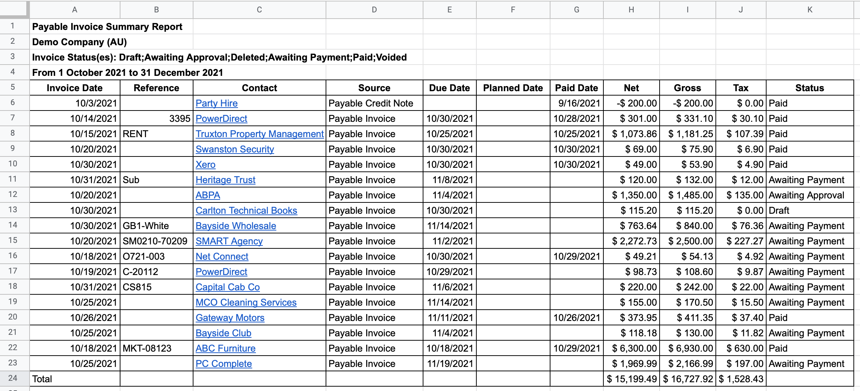Open the Heritage Trust link
The image size is (860, 391).
(226, 180)
